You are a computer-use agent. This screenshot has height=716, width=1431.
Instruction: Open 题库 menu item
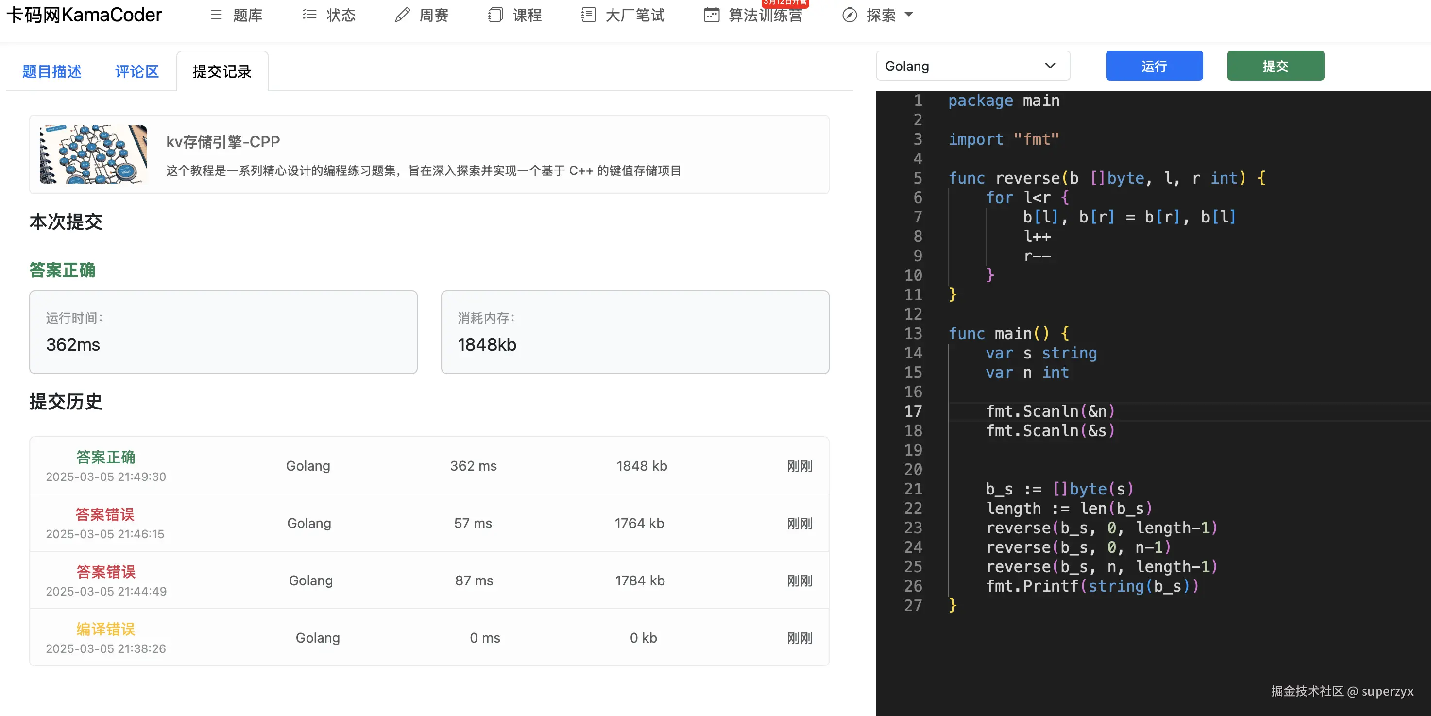tap(248, 15)
